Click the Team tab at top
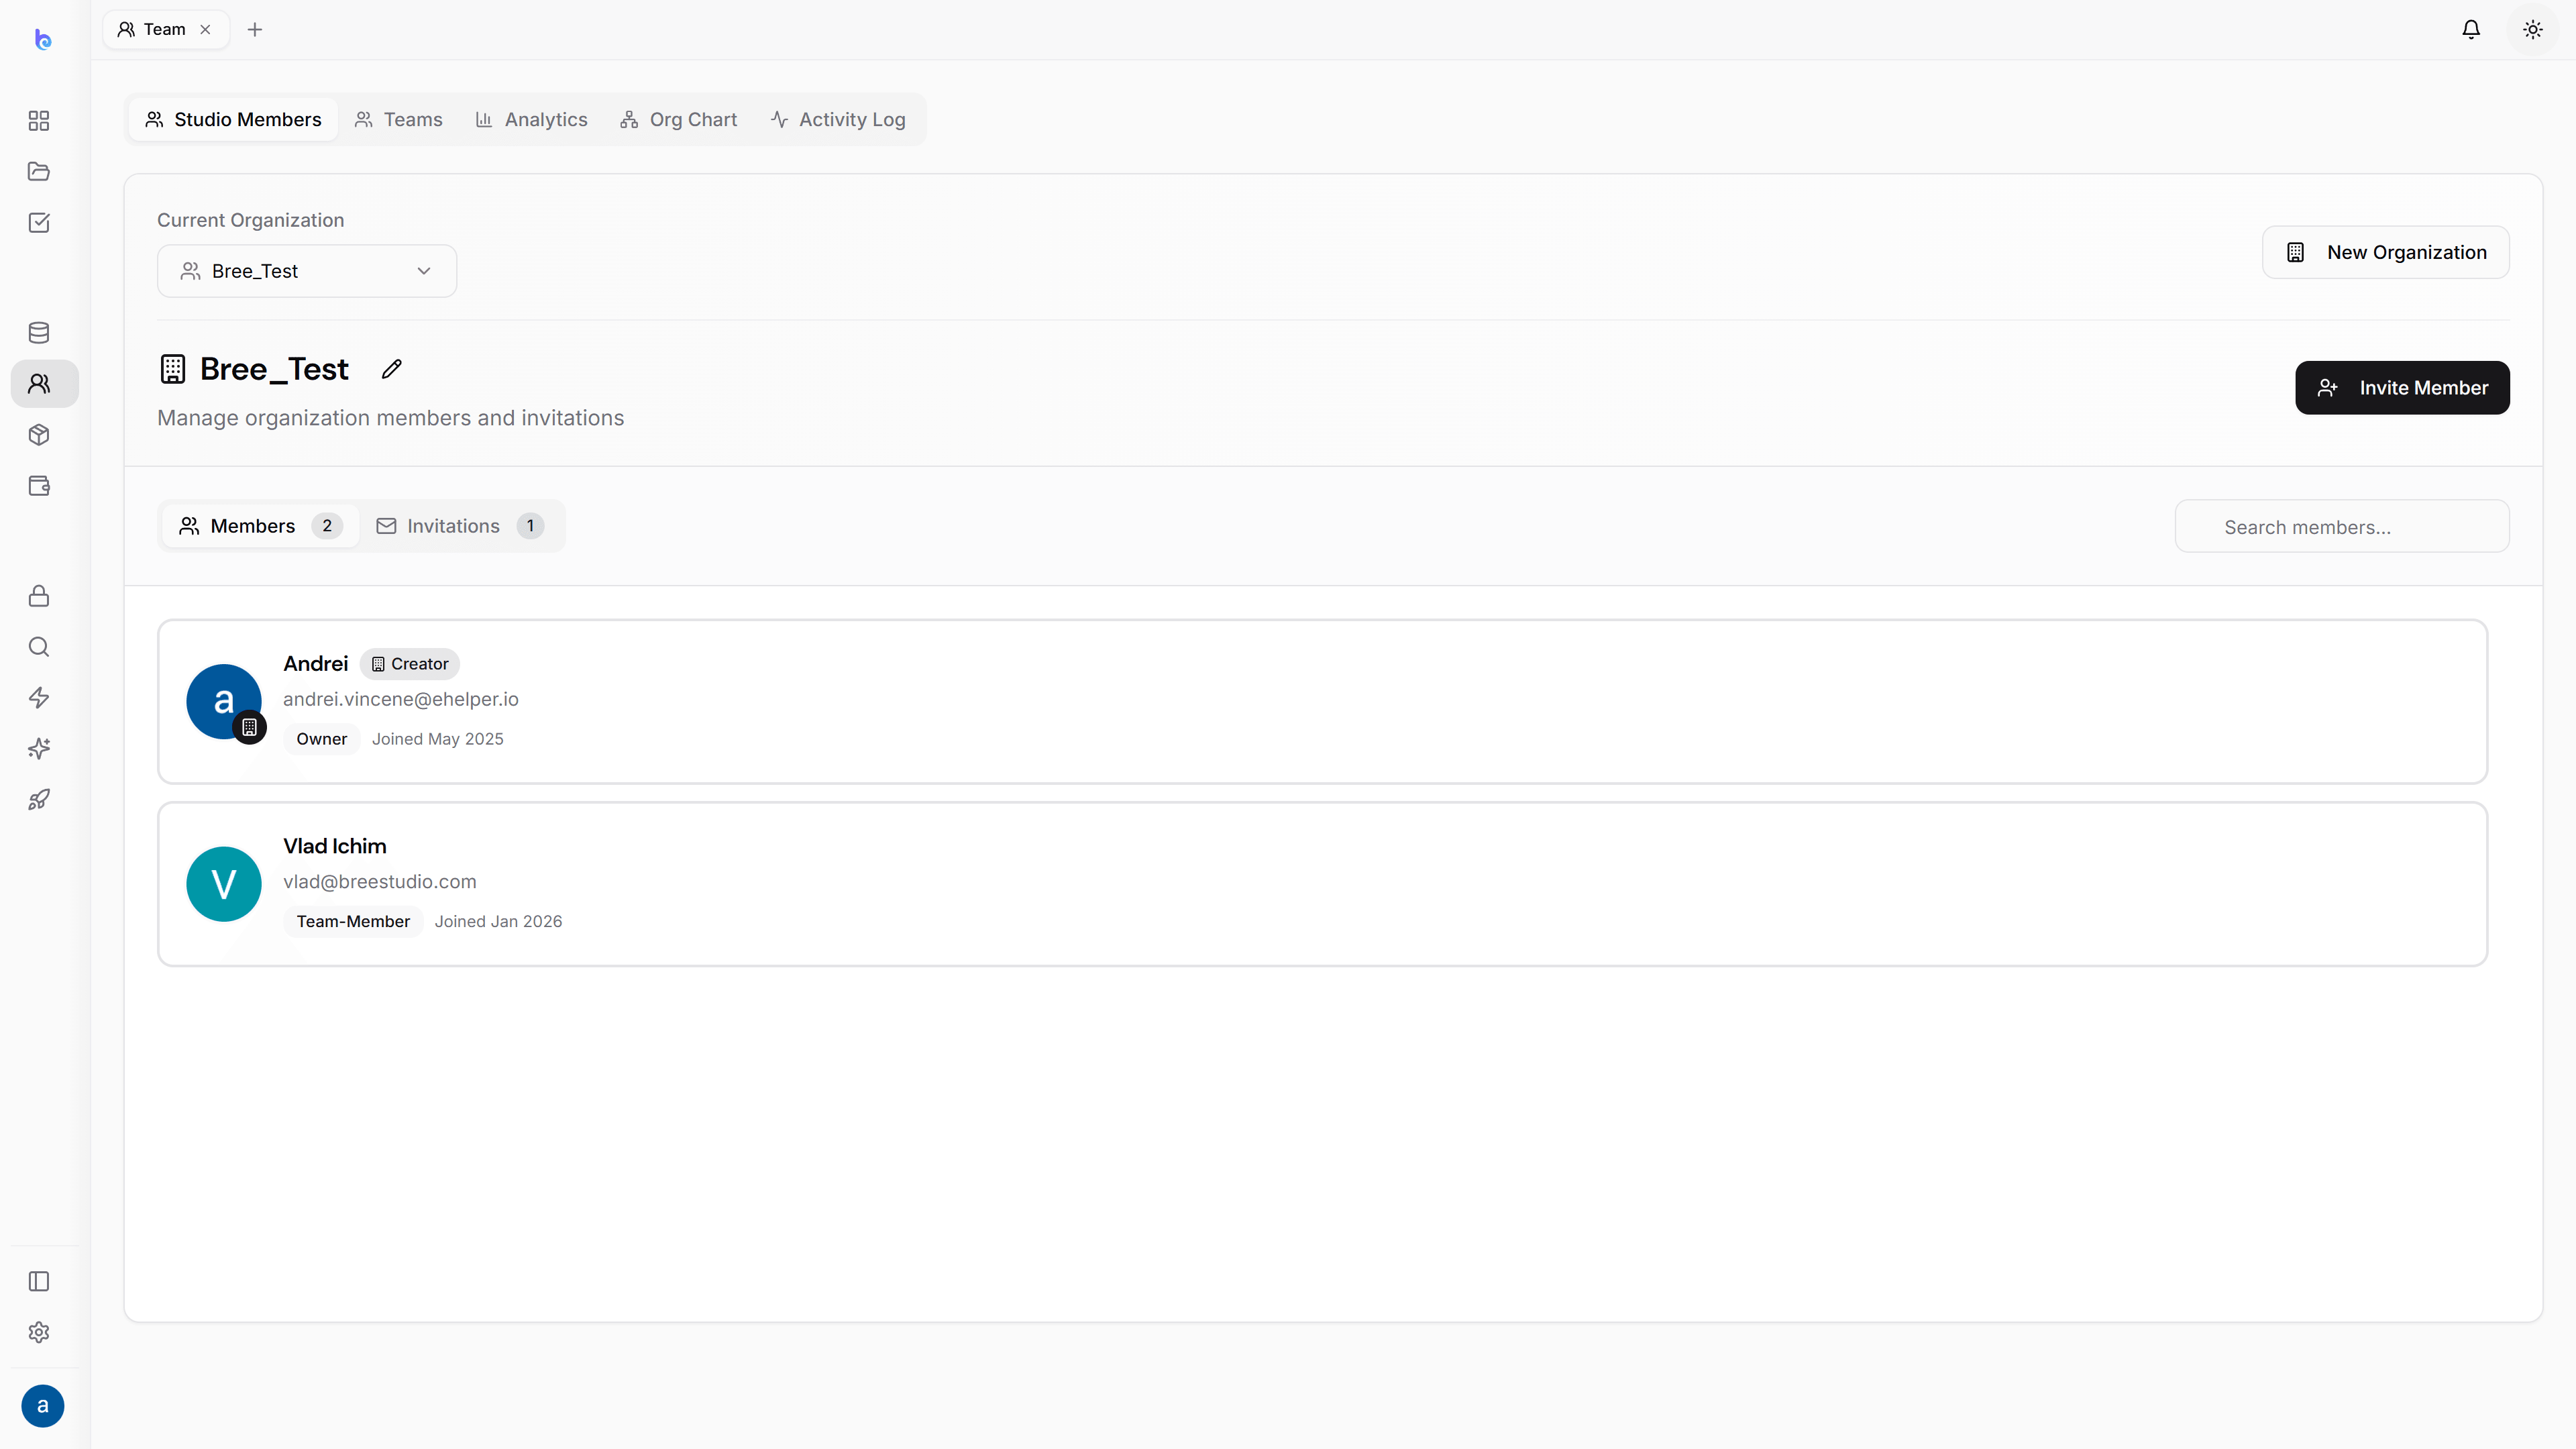The width and height of the screenshot is (2576, 1449). tap(165, 30)
